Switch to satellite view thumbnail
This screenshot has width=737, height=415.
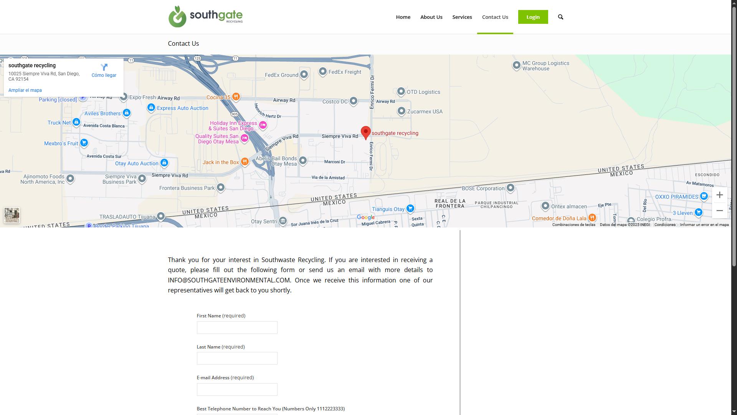(x=12, y=215)
